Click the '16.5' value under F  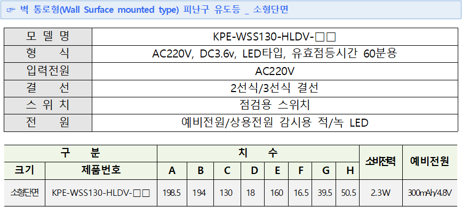coord(301,193)
